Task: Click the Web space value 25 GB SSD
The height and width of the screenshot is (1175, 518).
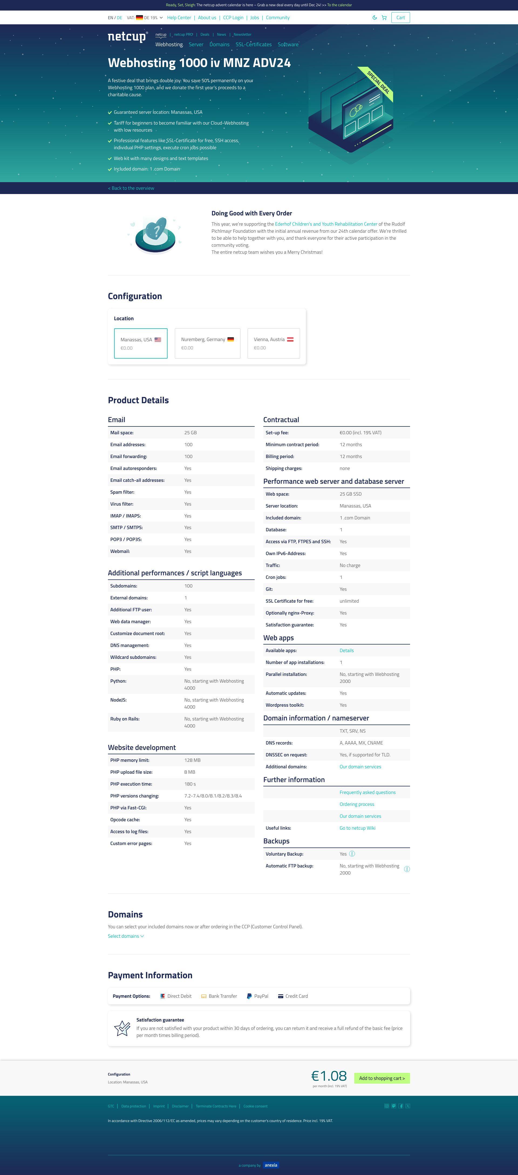Action: coord(350,494)
